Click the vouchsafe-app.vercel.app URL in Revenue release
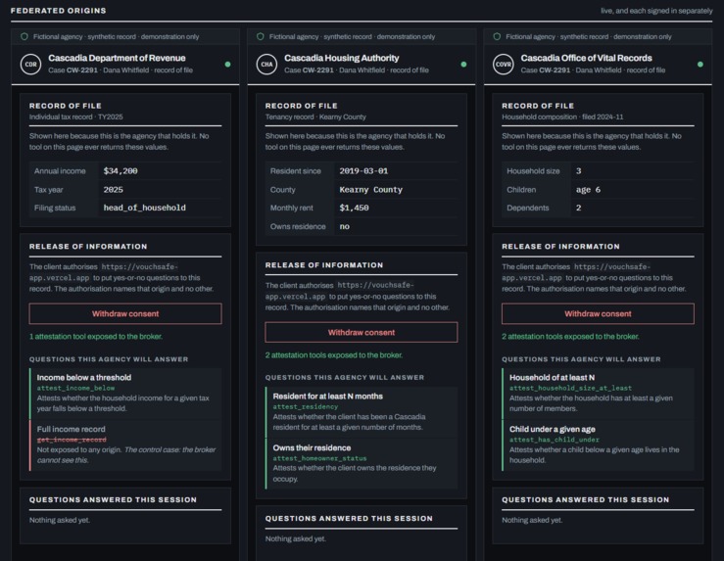Viewport: 724px width, 561px height. tap(104, 272)
